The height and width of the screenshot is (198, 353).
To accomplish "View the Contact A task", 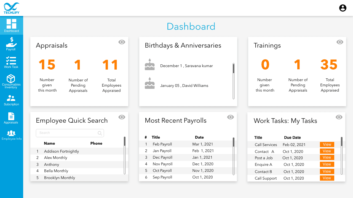I will click(327, 151).
